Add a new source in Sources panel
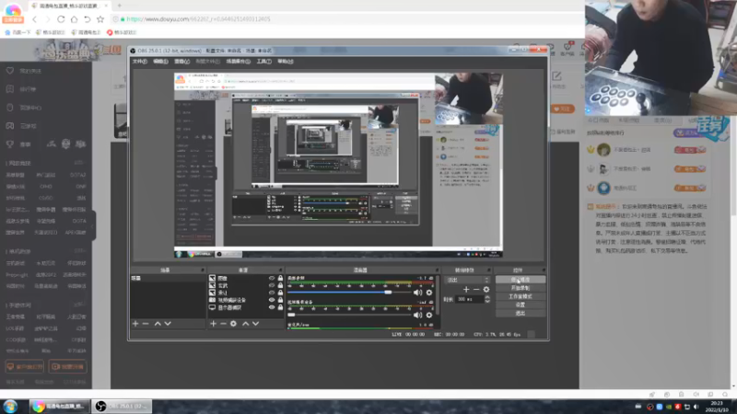Screen dimensions: 737x414 pyautogui.click(x=213, y=324)
